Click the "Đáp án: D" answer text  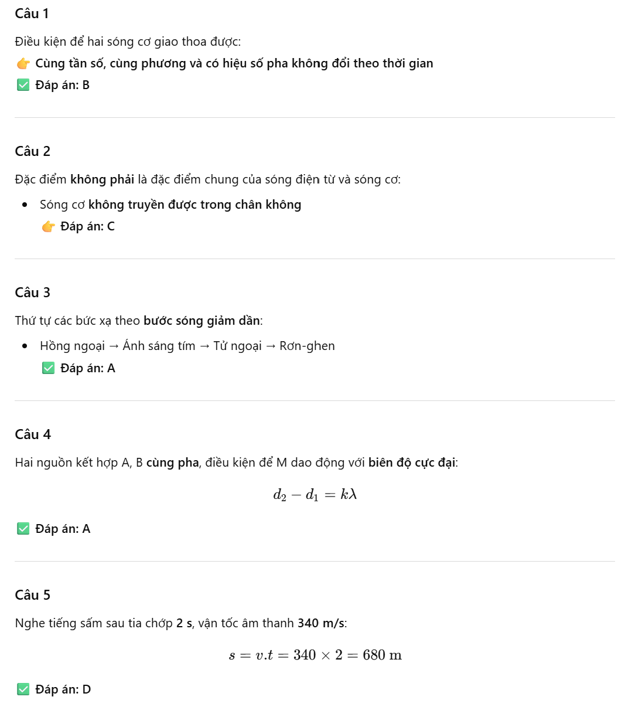(x=63, y=689)
